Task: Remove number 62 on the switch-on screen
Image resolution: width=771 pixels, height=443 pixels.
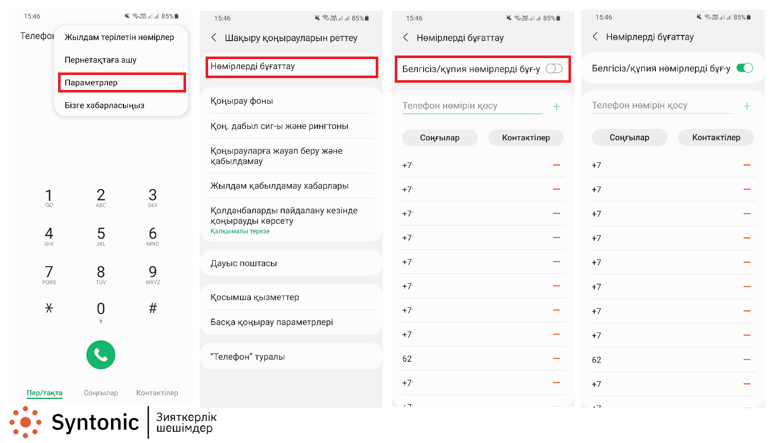Action: 747,359
